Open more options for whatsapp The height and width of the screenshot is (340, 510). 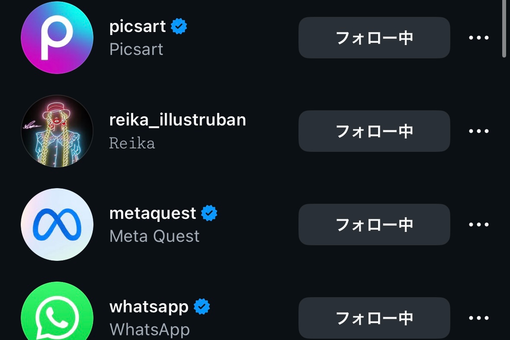[x=479, y=318]
